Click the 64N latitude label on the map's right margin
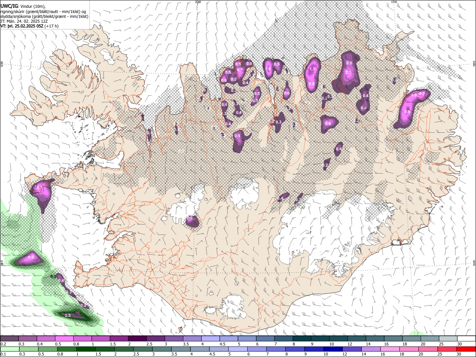 coord(474,262)
